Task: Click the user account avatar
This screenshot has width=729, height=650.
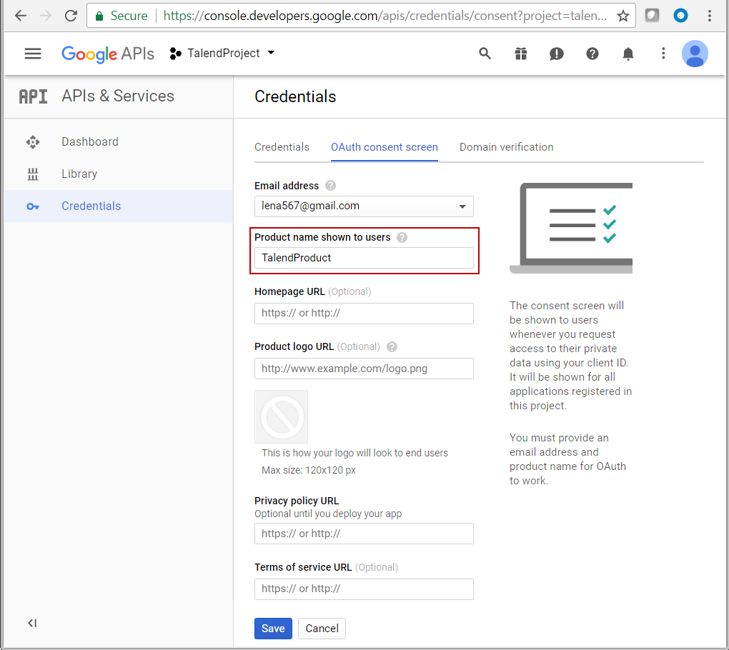Action: click(x=695, y=54)
